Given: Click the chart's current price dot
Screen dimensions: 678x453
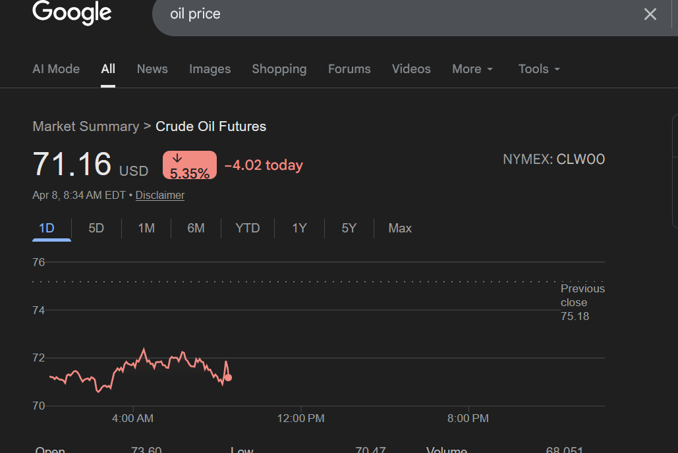Looking at the screenshot, I should pos(228,377).
